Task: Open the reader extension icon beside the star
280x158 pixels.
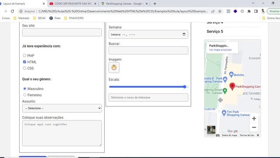Action: 228,11
